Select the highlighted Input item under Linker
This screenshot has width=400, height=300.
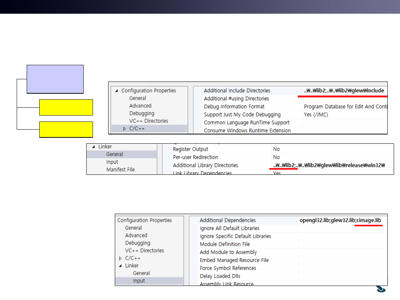139,281
